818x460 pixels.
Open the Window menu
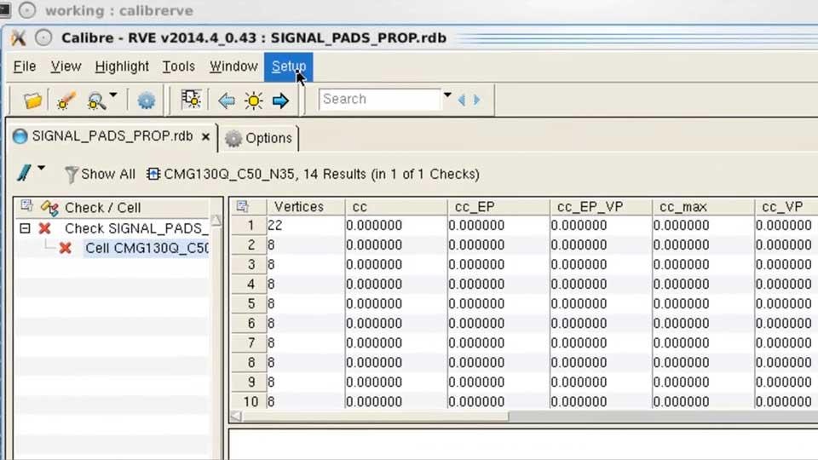(x=233, y=66)
